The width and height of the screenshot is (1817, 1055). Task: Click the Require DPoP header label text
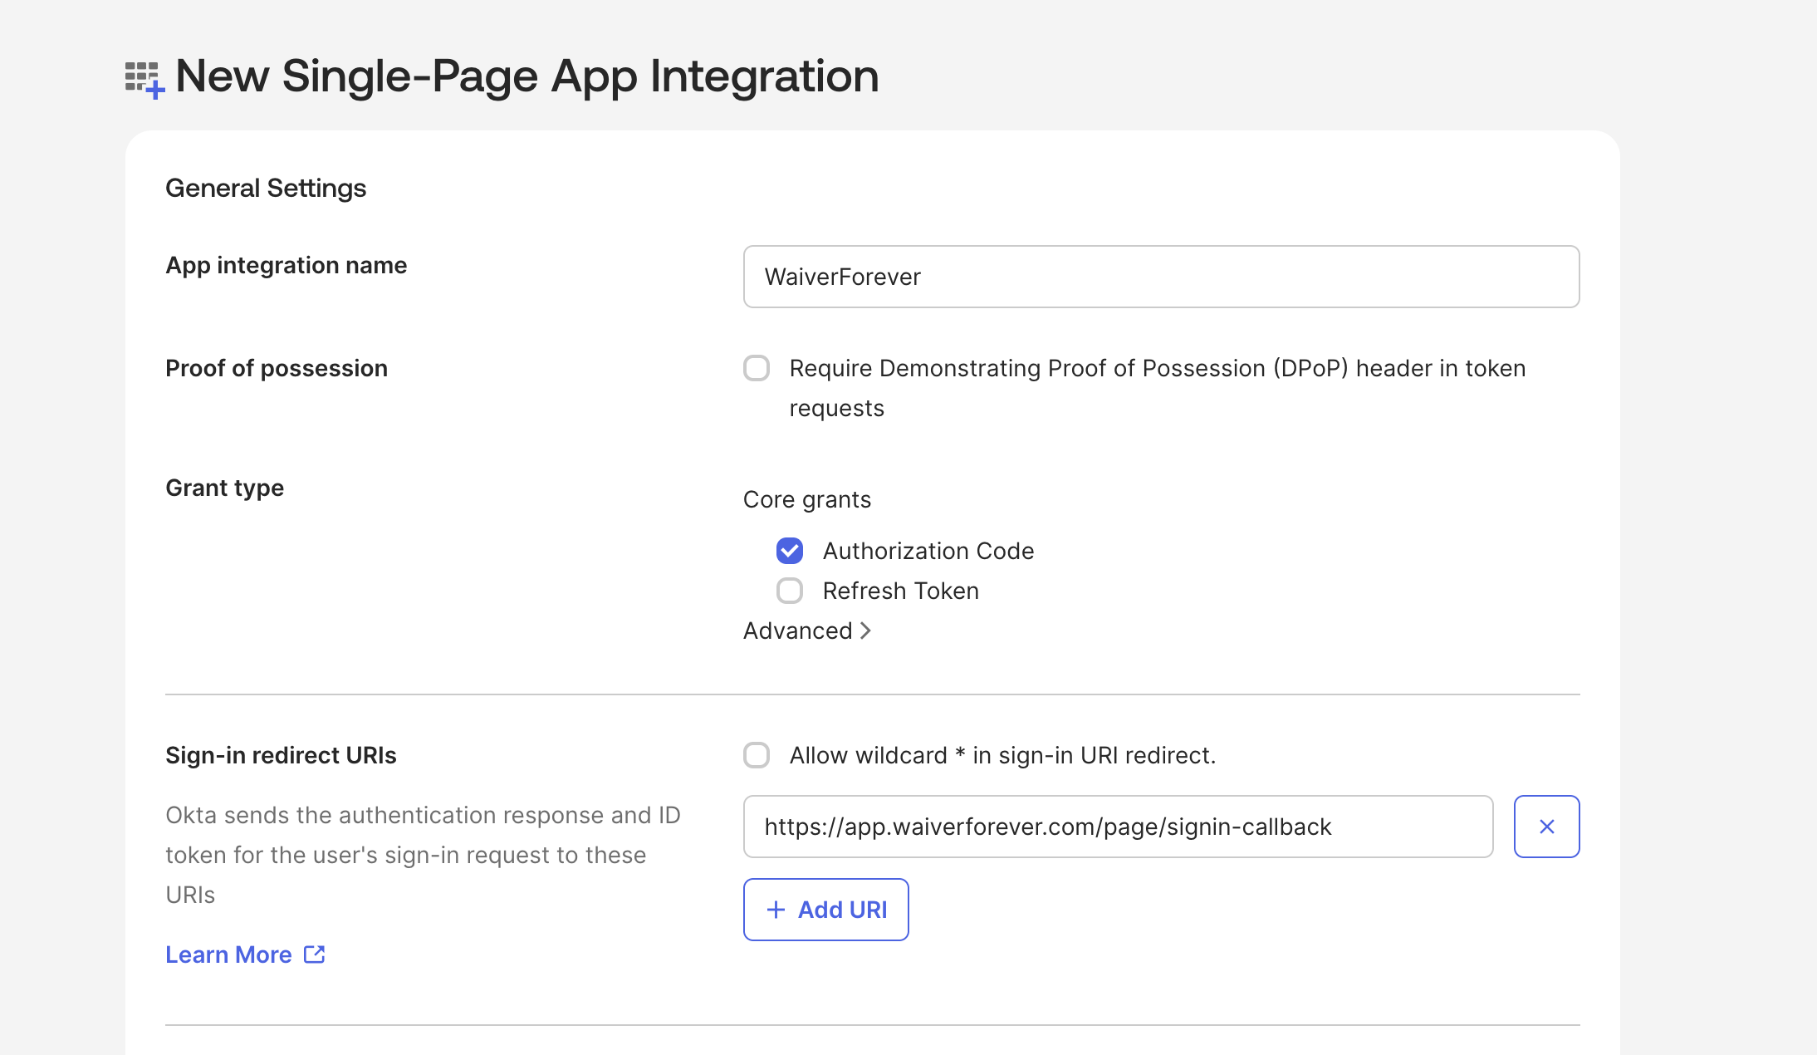point(1157,368)
